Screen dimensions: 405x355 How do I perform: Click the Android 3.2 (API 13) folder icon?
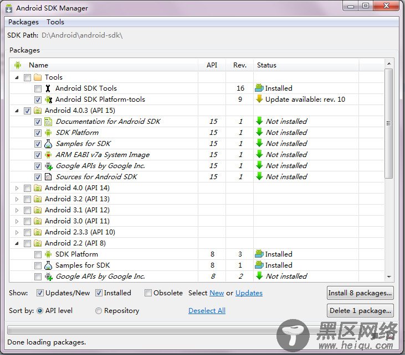[38, 199]
